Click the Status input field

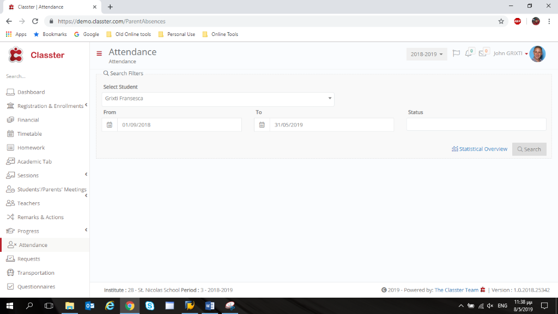click(476, 125)
